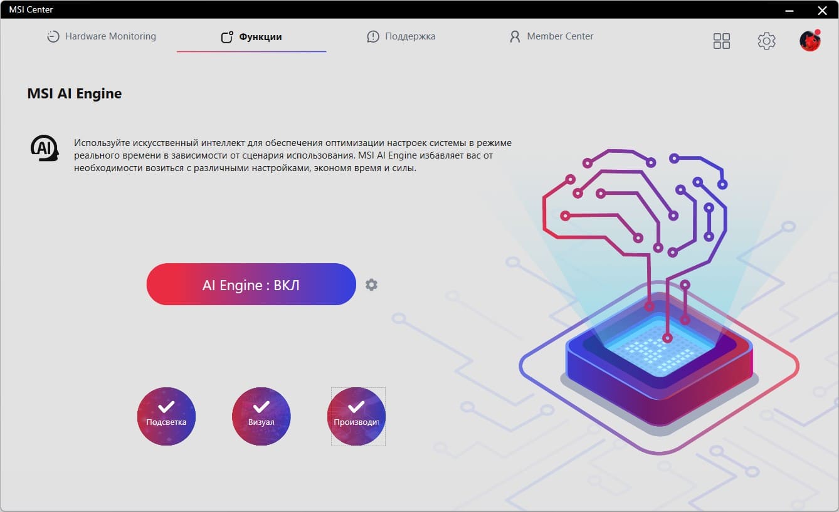Open AI Engine settings gear icon
Image resolution: width=839 pixels, height=512 pixels.
(371, 285)
